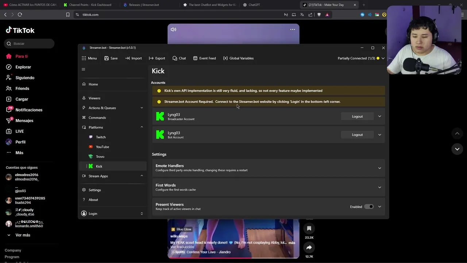Screen dimensions: 467x263
Task: Open Notificaciones on TikTok
Action: [24, 110]
